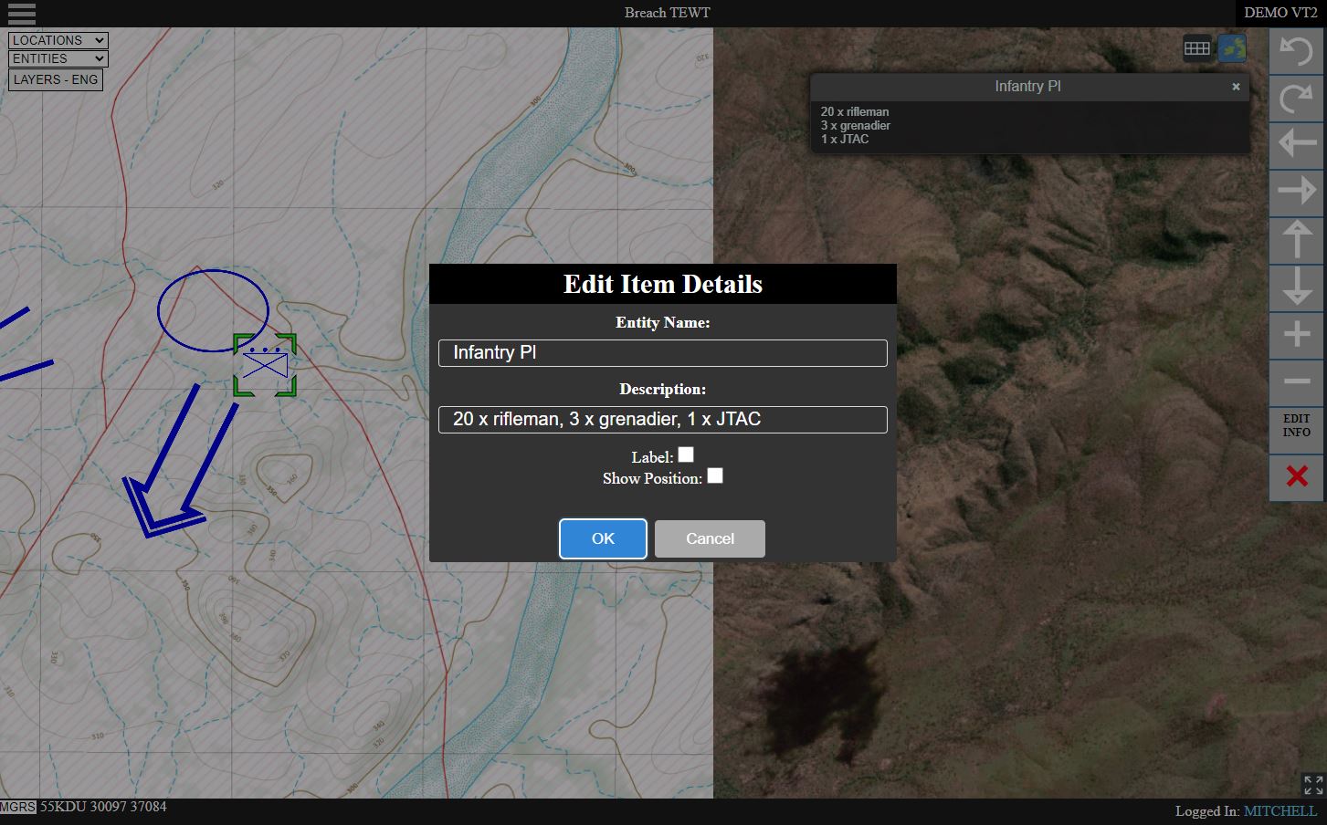The height and width of the screenshot is (825, 1327).
Task: Click the plus enlarge icon
Action: [x=1296, y=335]
